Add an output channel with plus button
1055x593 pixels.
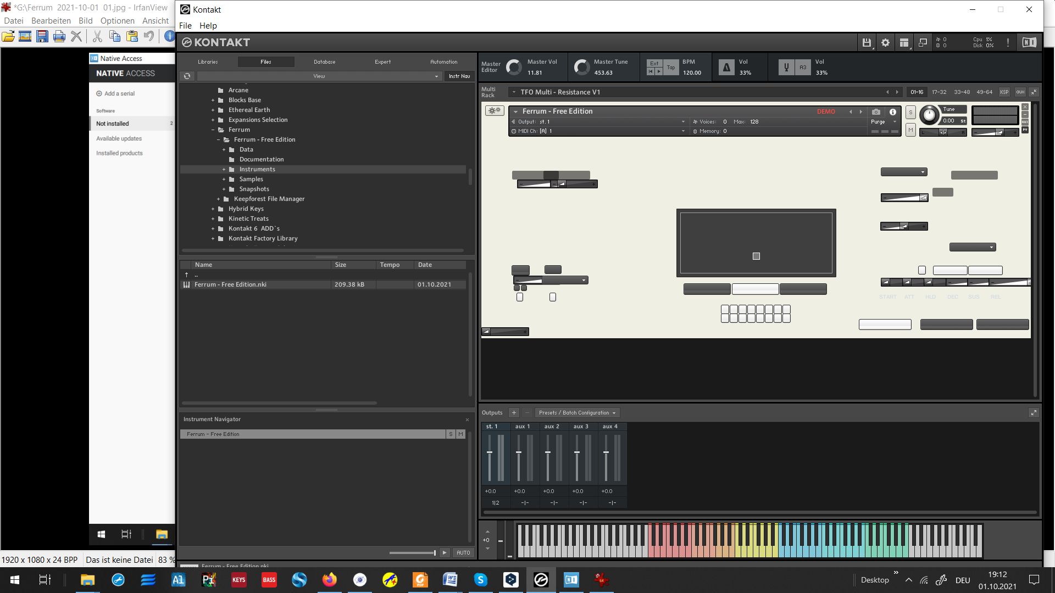(514, 413)
